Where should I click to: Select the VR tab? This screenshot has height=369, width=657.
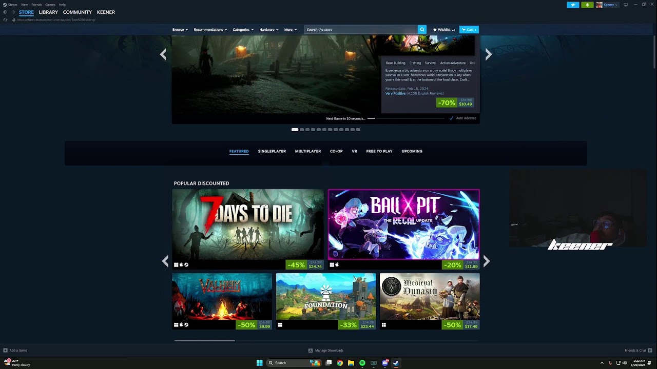coord(354,151)
